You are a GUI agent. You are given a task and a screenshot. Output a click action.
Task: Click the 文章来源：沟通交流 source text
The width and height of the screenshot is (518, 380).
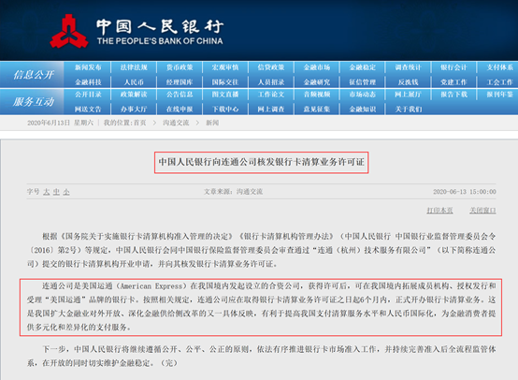click(x=233, y=192)
